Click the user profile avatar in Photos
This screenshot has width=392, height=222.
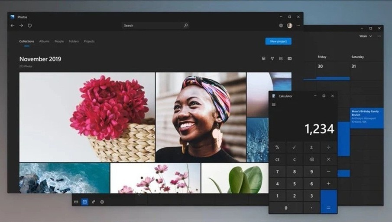289,25
